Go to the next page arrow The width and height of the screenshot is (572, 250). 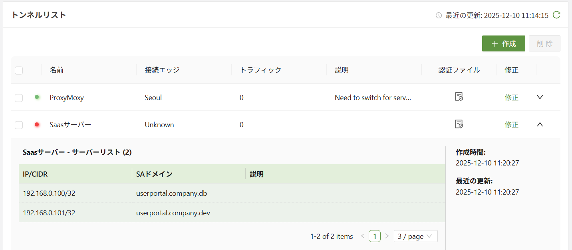click(x=387, y=236)
